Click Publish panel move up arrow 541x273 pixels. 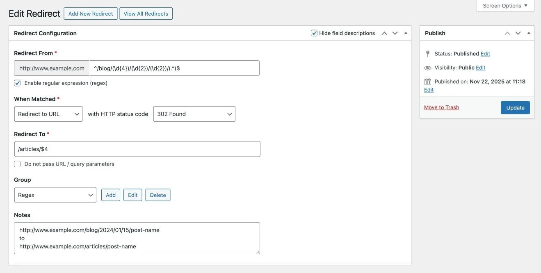point(507,33)
